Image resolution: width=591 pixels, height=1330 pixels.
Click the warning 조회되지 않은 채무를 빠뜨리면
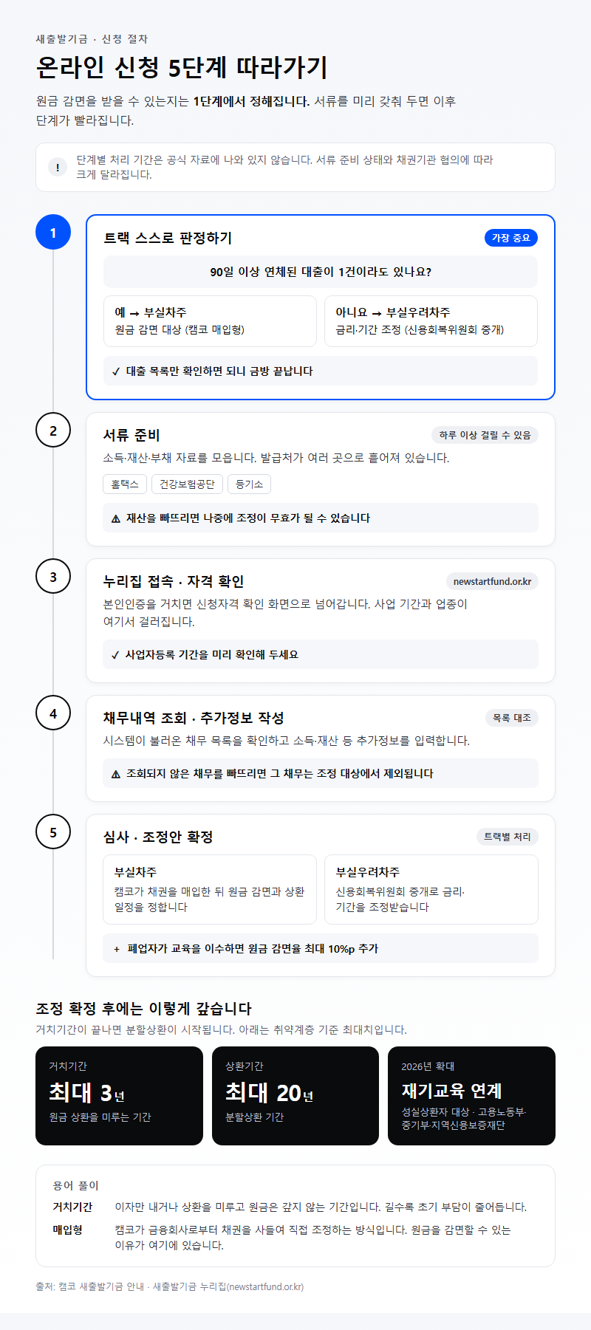(x=321, y=773)
